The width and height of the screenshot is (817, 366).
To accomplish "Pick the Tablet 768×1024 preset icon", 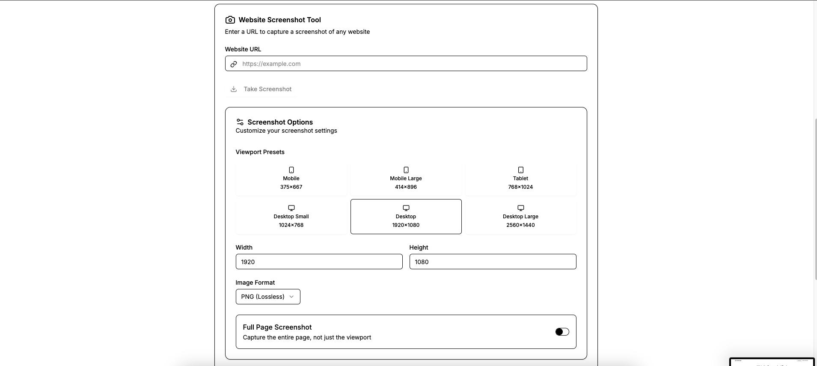I will (521, 170).
